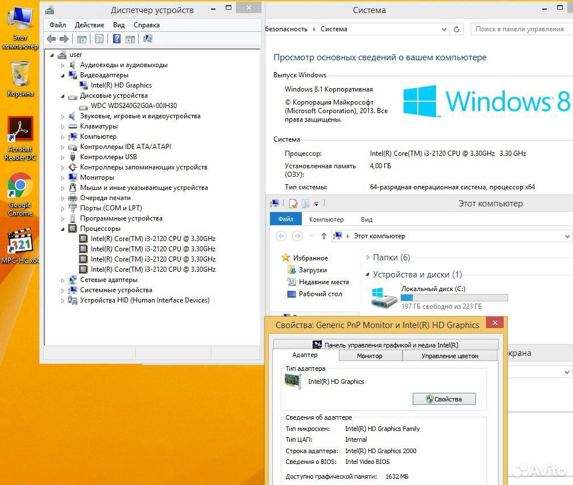The image size is (573, 485).
Task: Open This Computer desktop icon
Action: click(20, 28)
